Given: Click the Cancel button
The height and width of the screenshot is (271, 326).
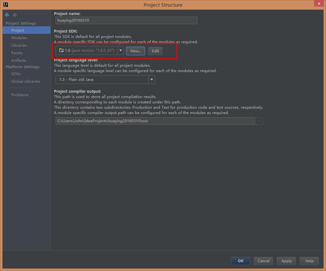Looking at the screenshot, I should click(x=263, y=261).
